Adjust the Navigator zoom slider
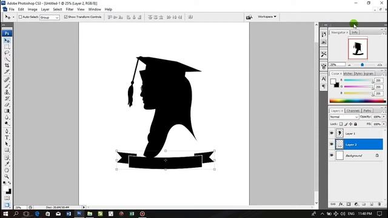The width and height of the screenshot is (388, 218). coord(363,65)
